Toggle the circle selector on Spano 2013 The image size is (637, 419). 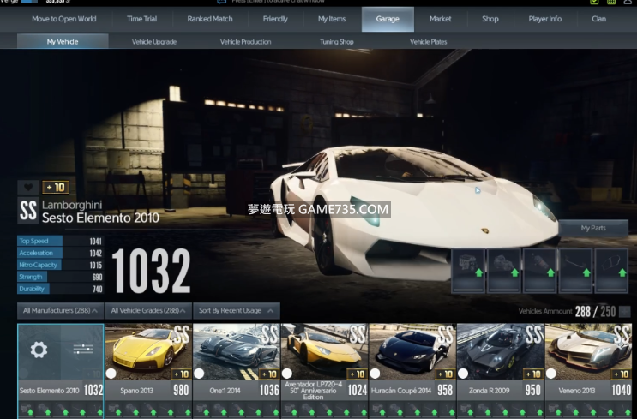[x=111, y=374]
